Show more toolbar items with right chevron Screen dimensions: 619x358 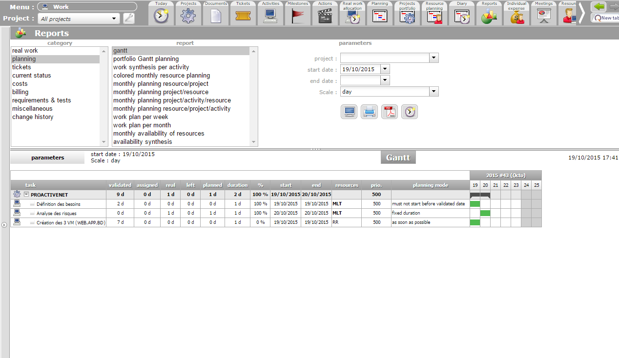(x=581, y=13)
